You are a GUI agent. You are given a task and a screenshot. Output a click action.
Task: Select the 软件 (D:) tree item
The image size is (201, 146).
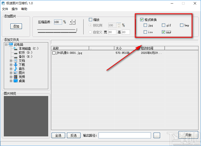tap(26, 53)
